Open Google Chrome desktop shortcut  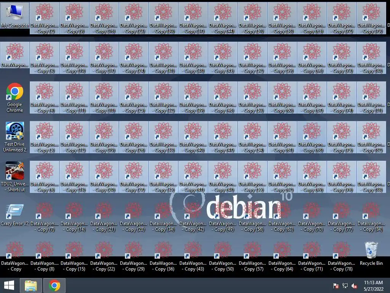point(15,98)
